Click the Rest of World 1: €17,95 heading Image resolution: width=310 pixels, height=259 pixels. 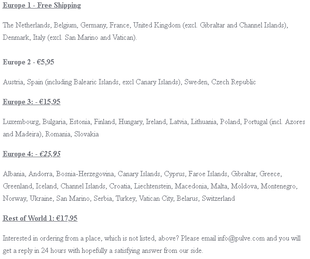(40, 218)
